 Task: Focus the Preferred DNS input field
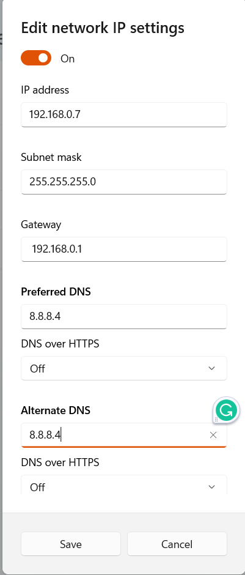[x=124, y=316]
